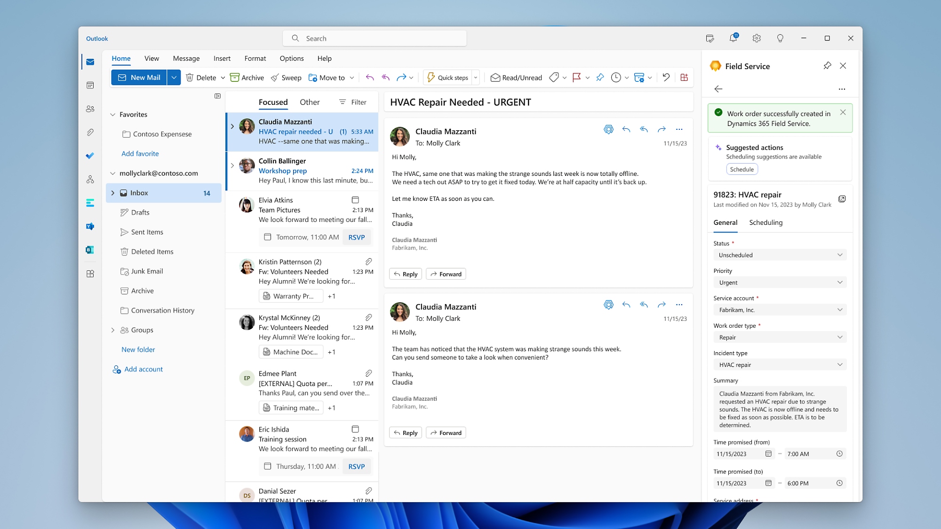The width and height of the screenshot is (941, 529).
Task: Open calendar picker for Time promised (from)
Action: [768, 454]
